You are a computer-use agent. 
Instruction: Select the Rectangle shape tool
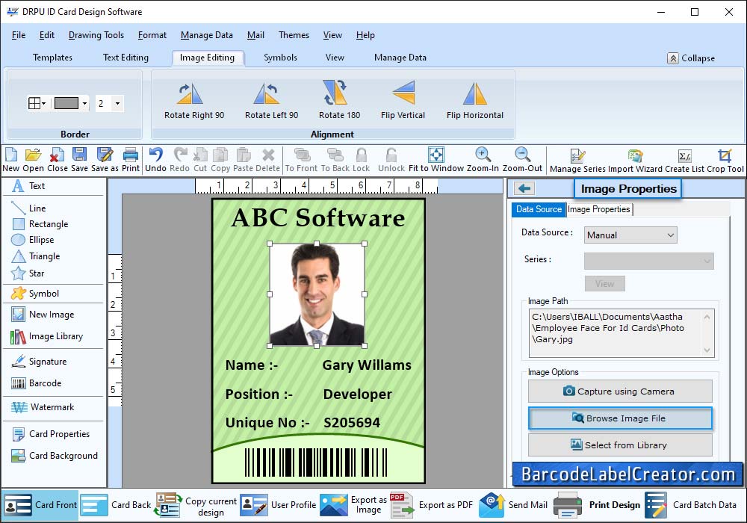[x=40, y=224]
